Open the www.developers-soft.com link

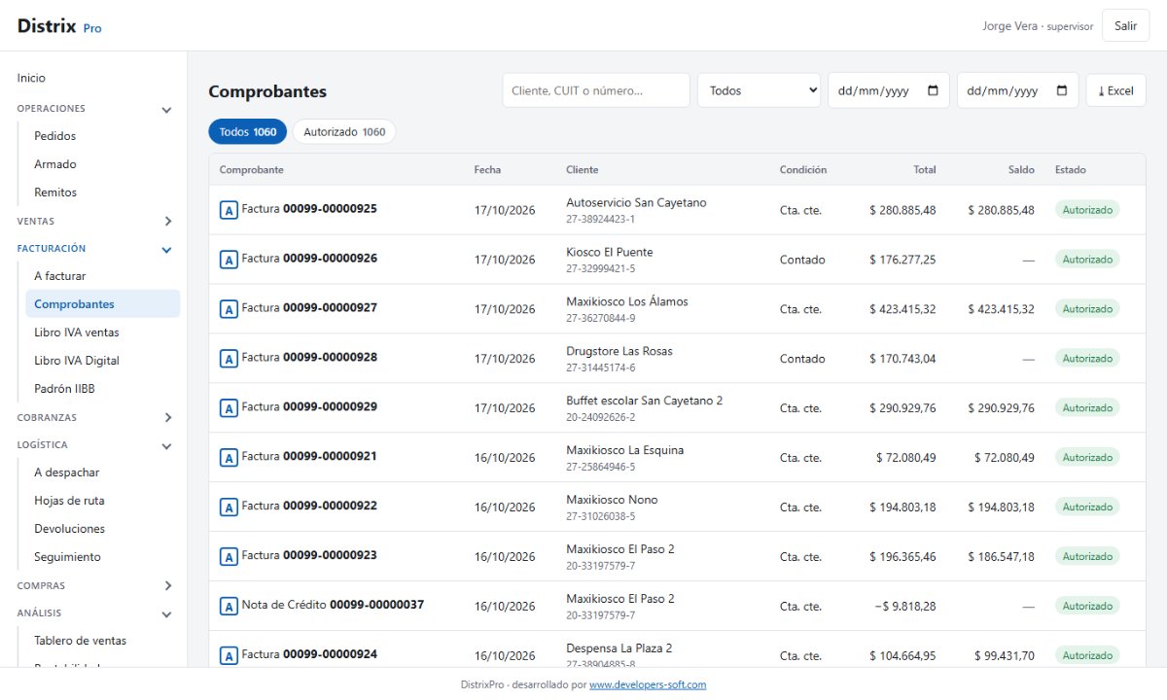tap(648, 684)
